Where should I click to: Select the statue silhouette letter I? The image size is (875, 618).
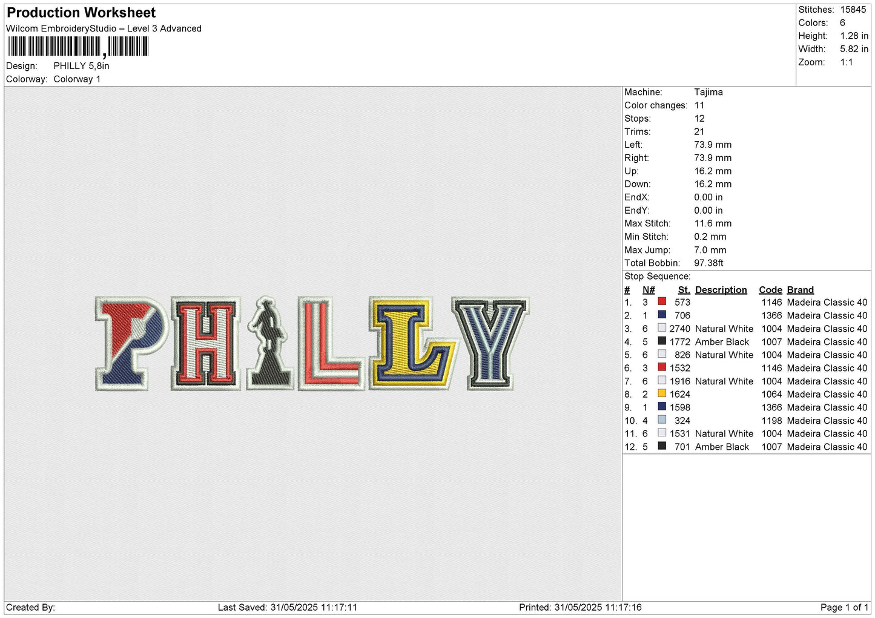click(269, 343)
